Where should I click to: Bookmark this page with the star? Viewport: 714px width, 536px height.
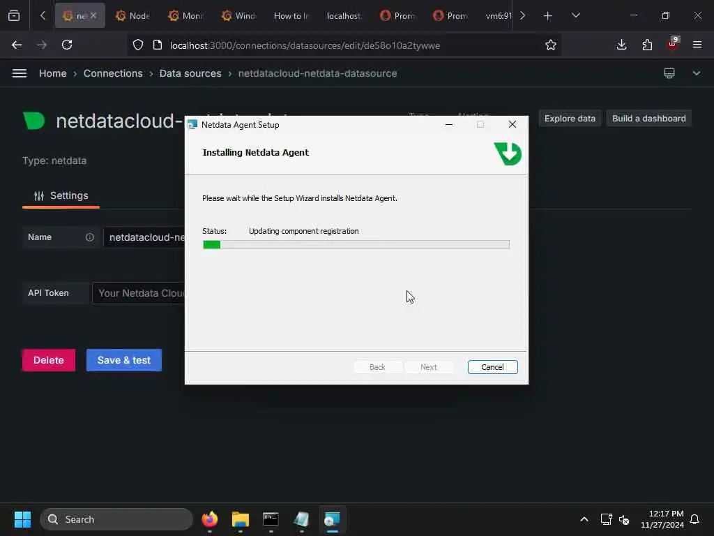pos(551,45)
